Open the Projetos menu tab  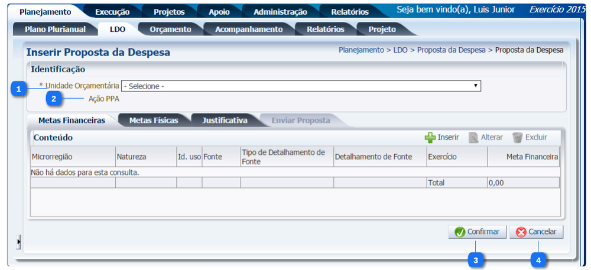[x=169, y=11]
